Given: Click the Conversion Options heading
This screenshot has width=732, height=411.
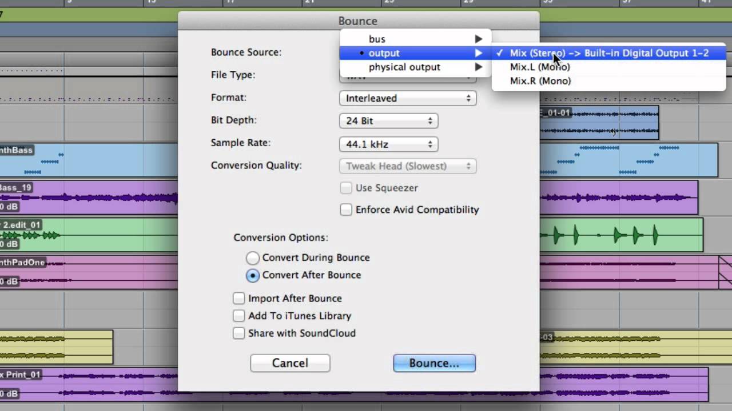Looking at the screenshot, I should click(281, 237).
